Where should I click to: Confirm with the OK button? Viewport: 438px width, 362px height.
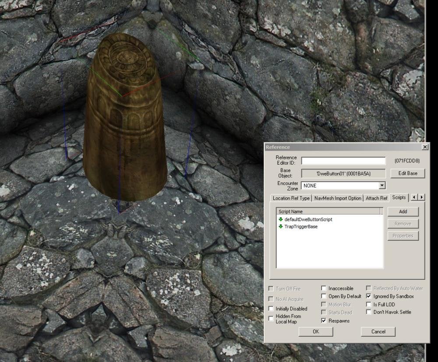316,331
